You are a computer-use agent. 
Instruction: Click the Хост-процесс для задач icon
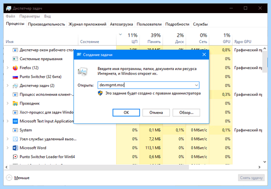[15, 112]
